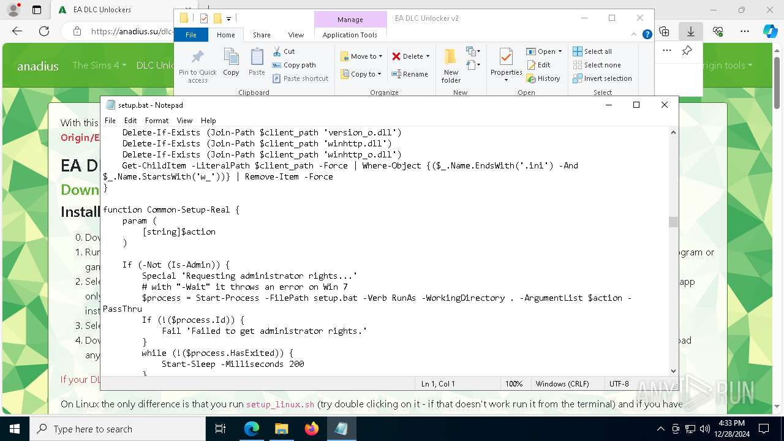The width and height of the screenshot is (784, 441).
Task: Open Notepad View menu
Action: coord(184,121)
